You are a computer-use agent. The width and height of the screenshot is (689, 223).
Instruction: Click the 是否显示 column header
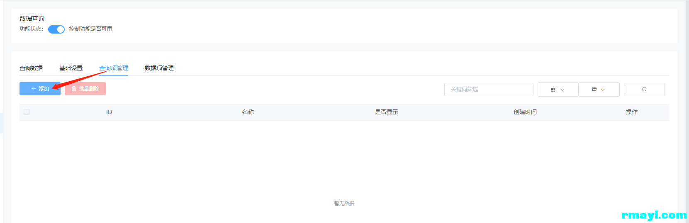tap(387, 112)
